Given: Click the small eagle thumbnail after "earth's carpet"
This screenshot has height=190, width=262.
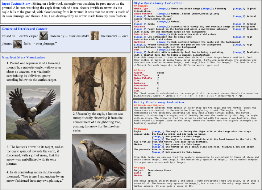Looking at the screenshot, I should pos(44,35).
